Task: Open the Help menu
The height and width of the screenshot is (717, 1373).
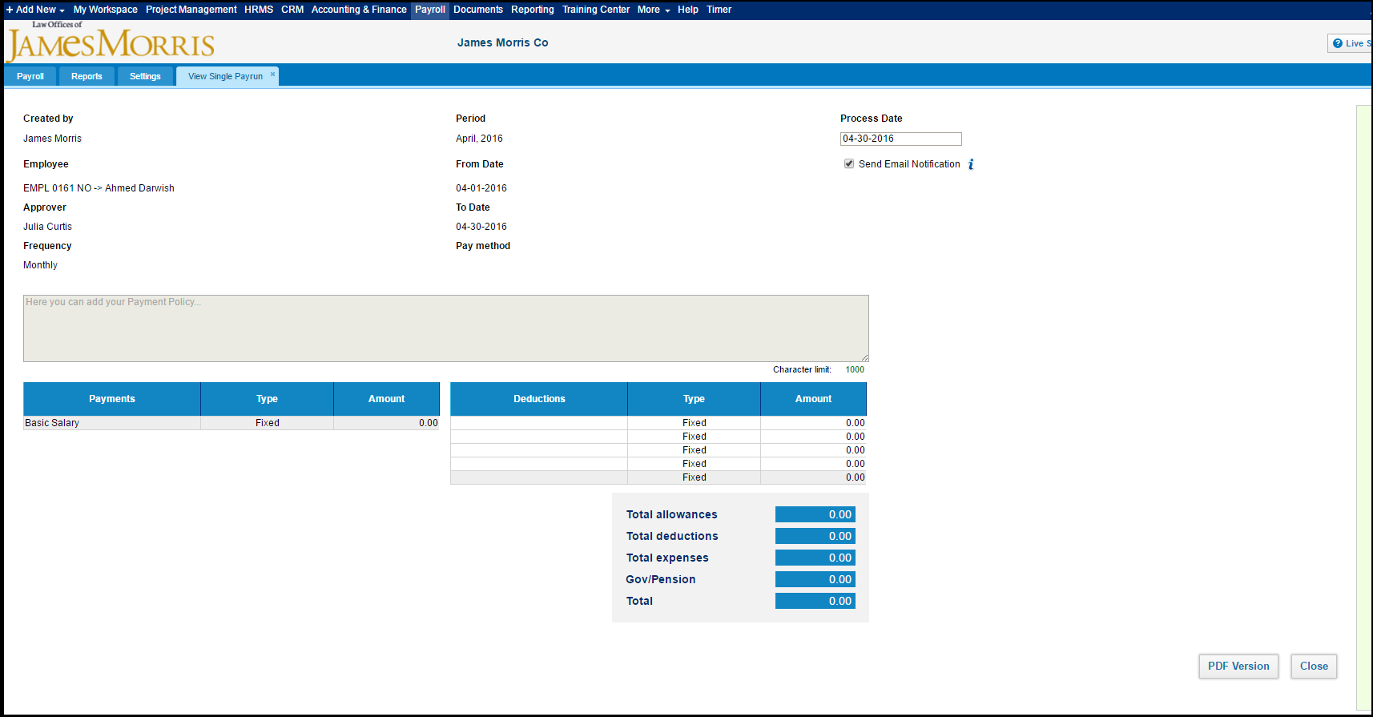Action: point(688,10)
